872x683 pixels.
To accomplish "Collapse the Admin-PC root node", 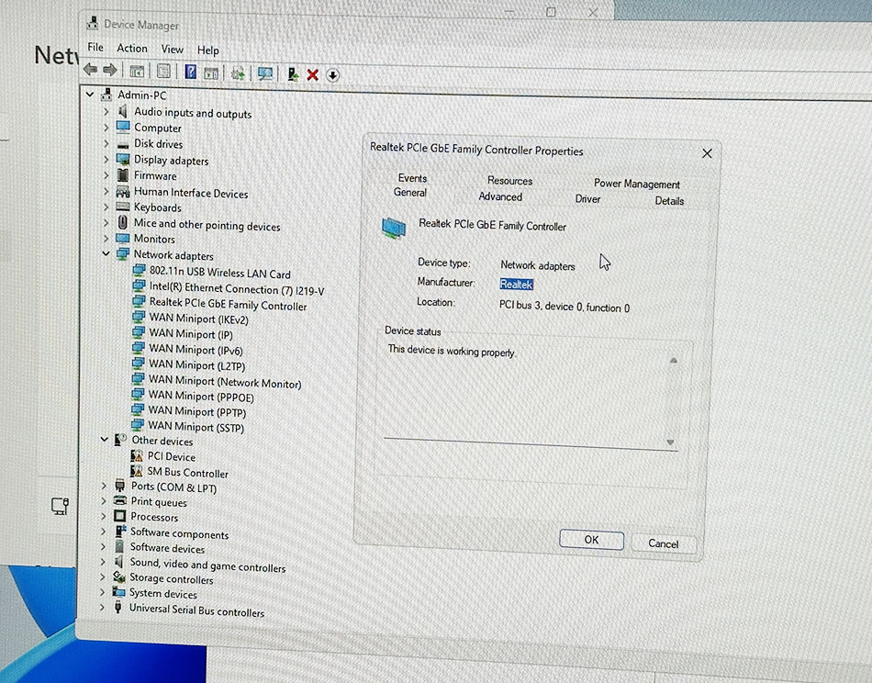I will point(90,95).
